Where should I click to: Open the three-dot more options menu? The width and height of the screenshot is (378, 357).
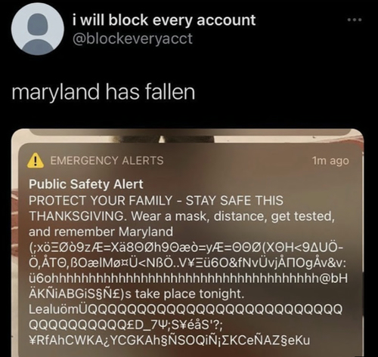click(x=355, y=20)
